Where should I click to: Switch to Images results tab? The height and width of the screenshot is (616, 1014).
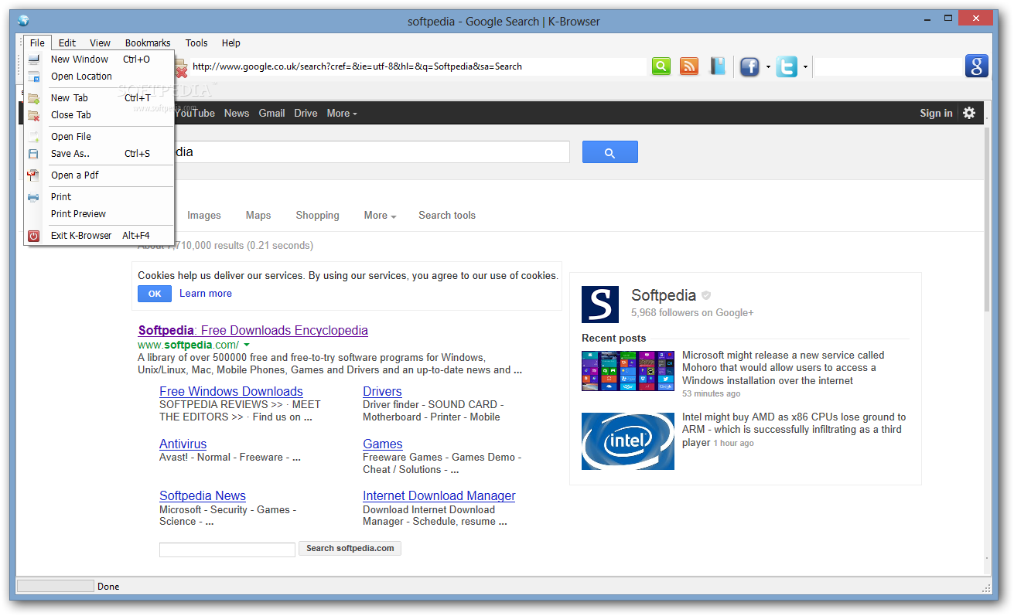pyautogui.click(x=204, y=216)
